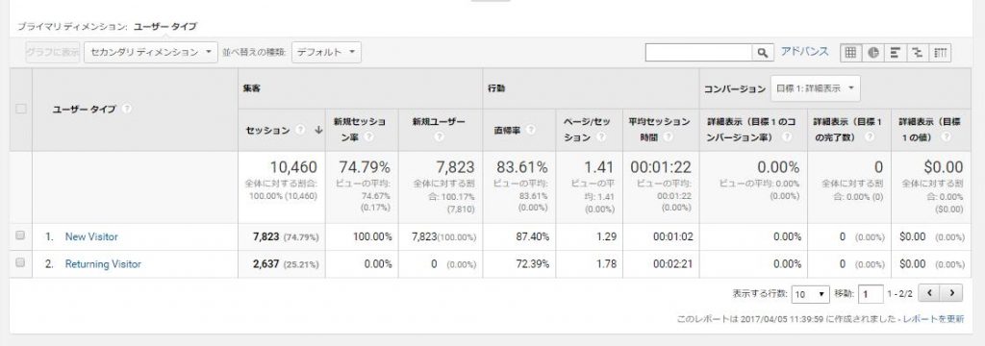This screenshot has width=985, height=346.
Task: Click the average session time 00:01:22
Action: pyautogui.click(x=660, y=167)
